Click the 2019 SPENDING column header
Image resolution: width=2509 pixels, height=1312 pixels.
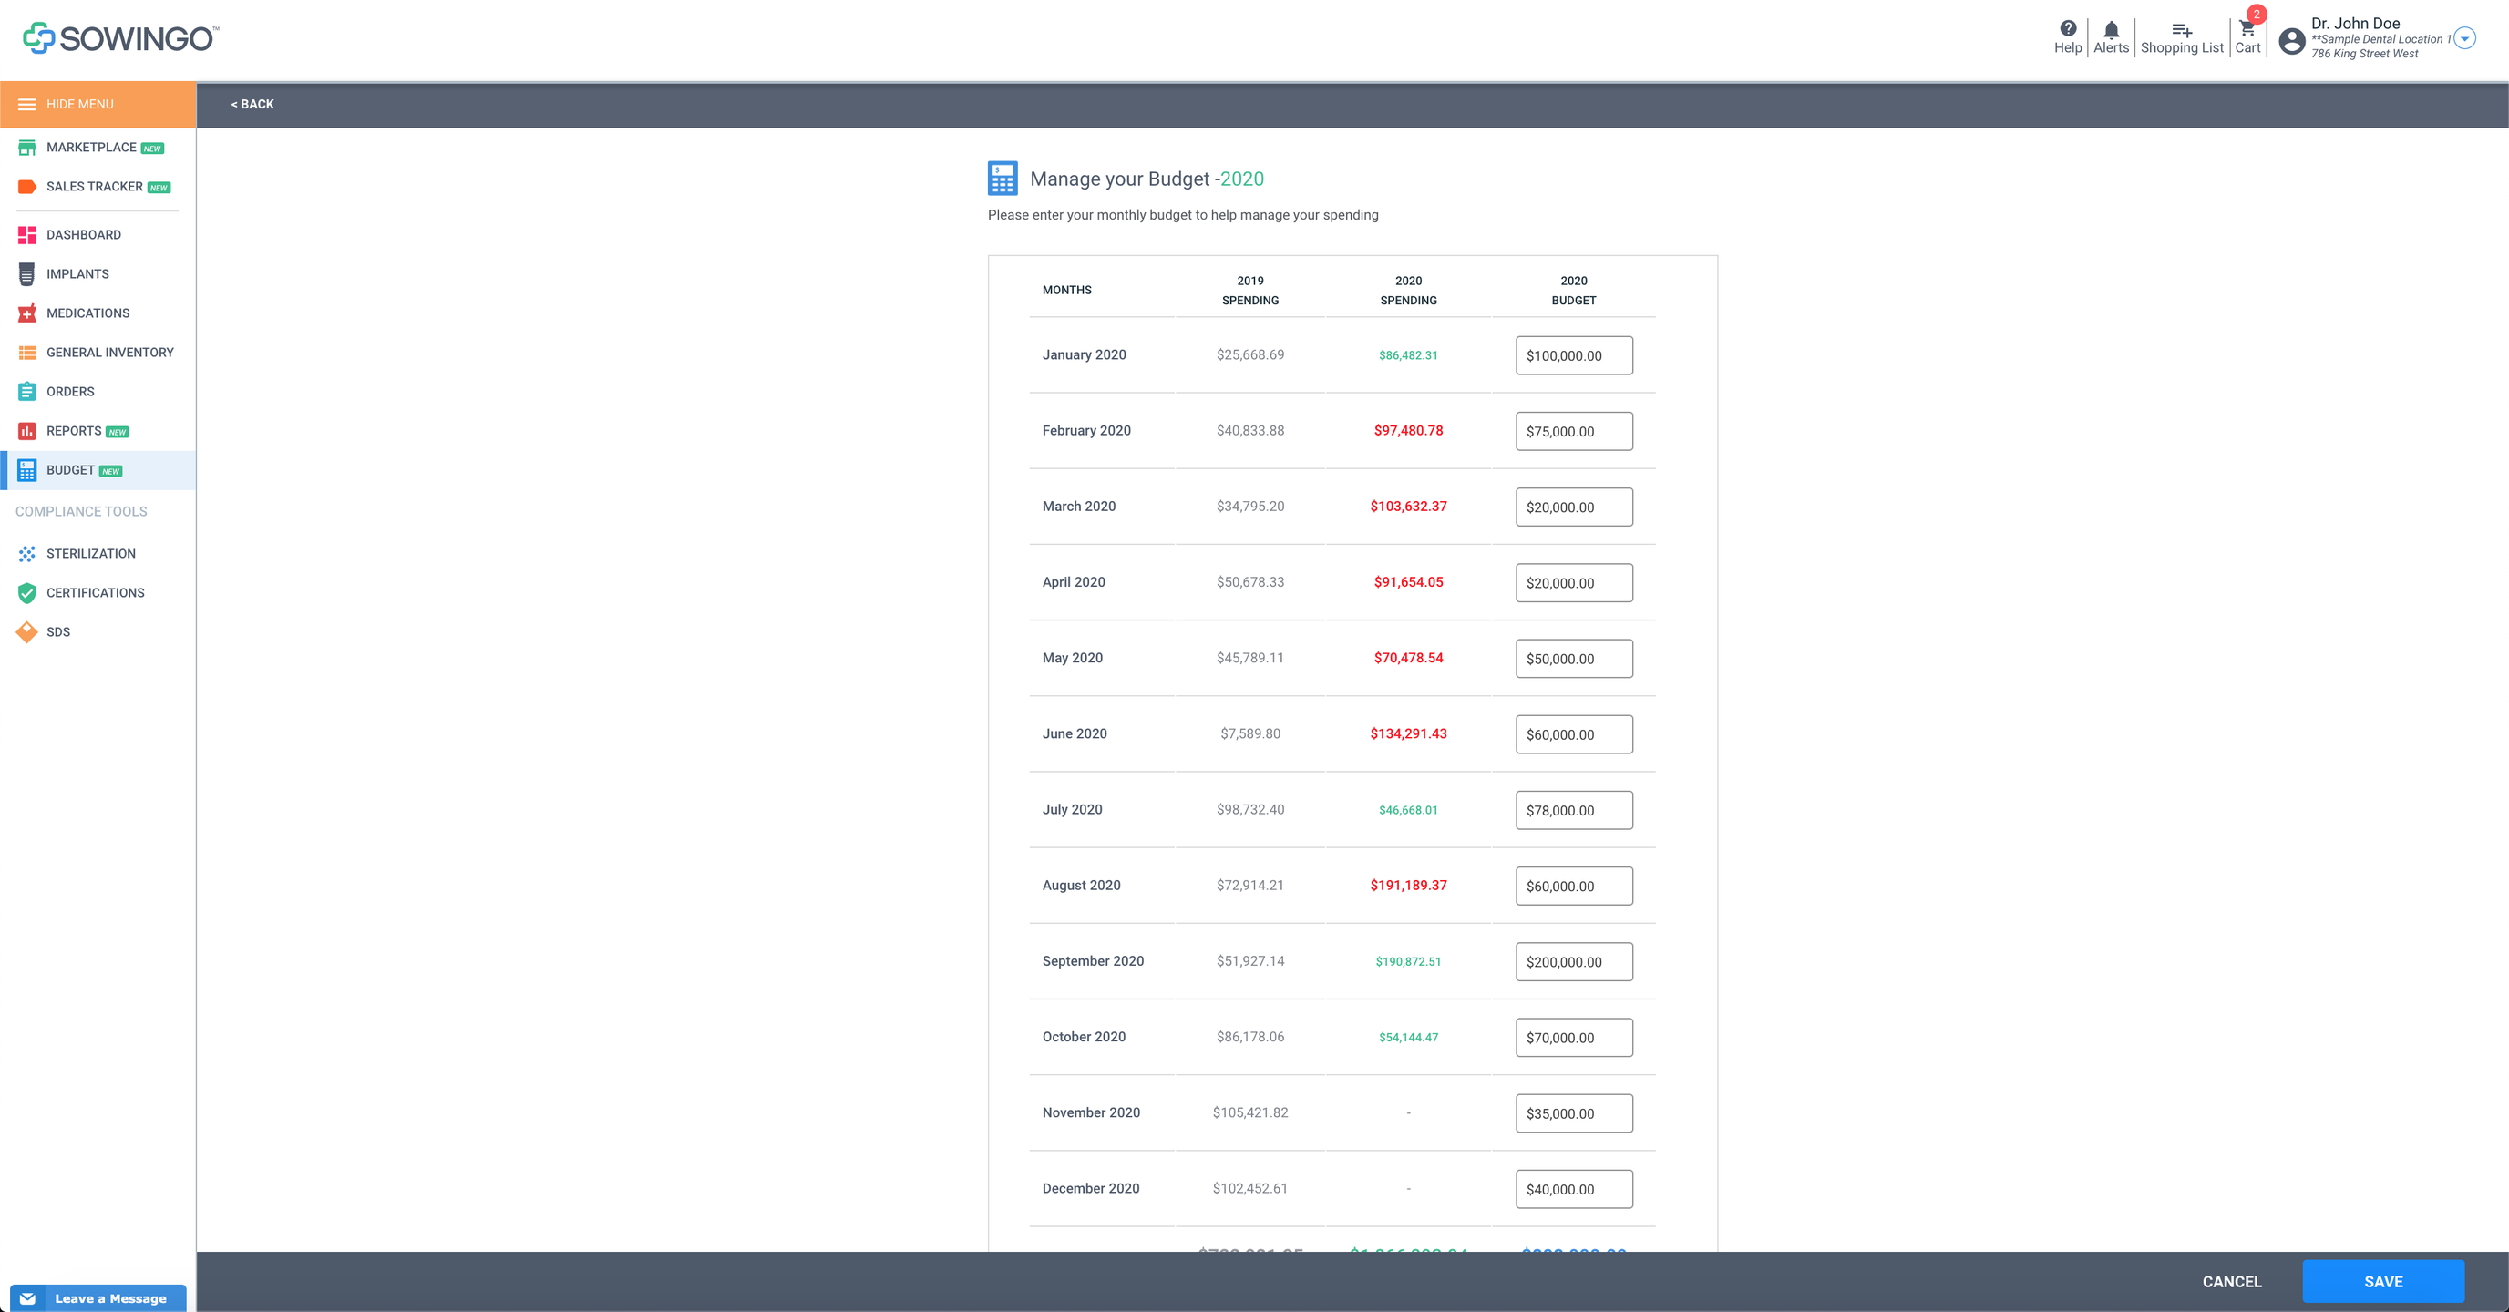(x=1249, y=291)
